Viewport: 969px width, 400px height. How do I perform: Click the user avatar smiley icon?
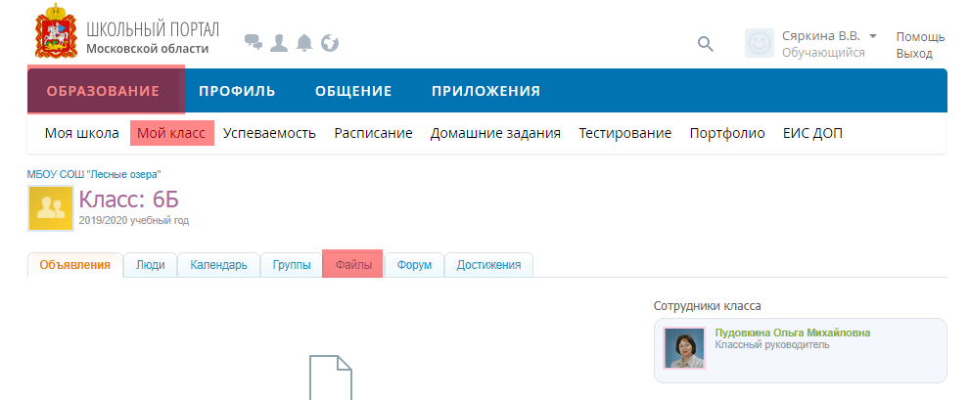760,43
